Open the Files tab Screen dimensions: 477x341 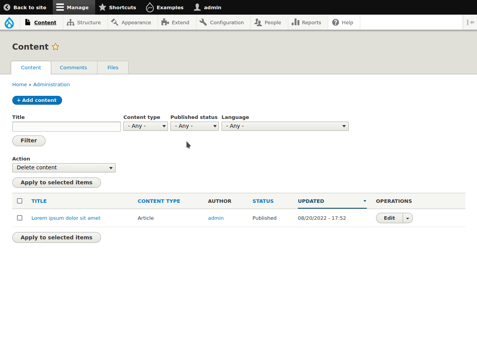click(x=113, y=67)
